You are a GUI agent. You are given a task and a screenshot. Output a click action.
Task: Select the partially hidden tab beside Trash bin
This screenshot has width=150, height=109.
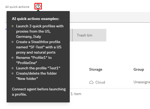(71, 35)
